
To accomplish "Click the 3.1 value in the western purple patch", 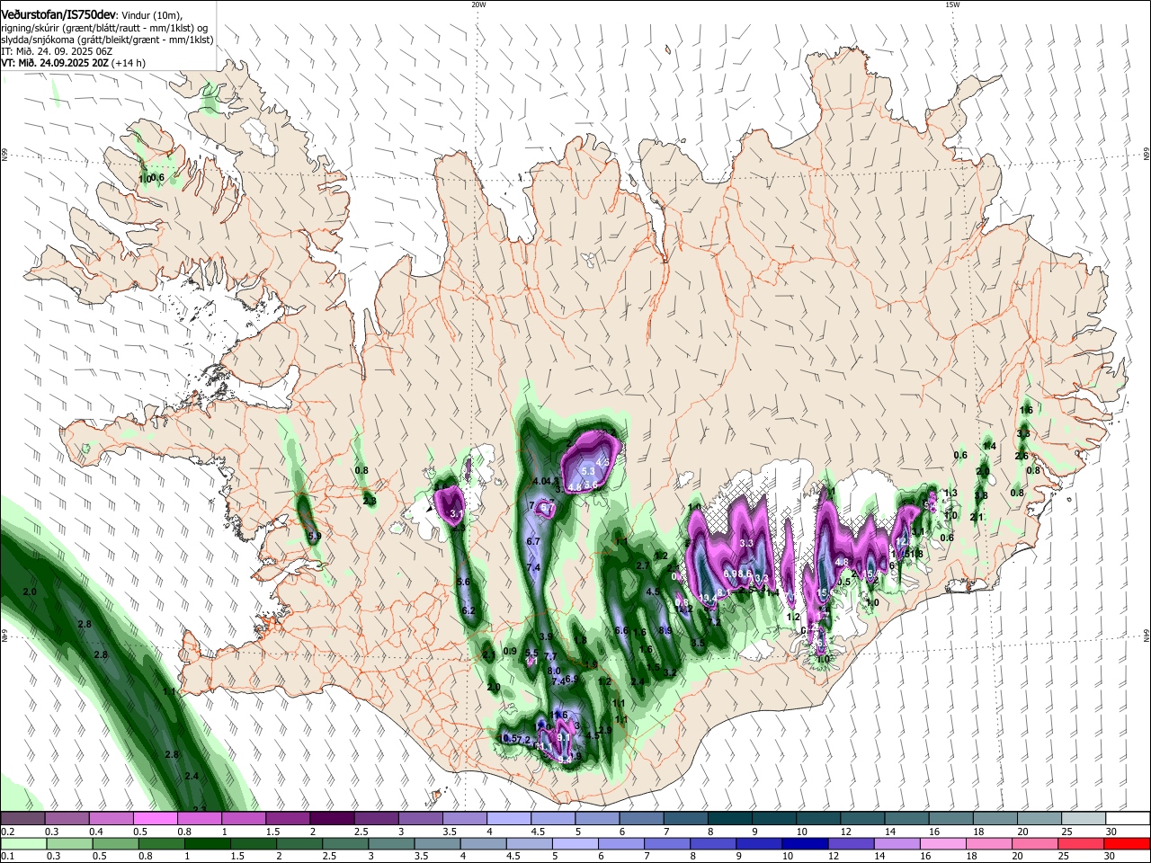I will (x=456, y=514).
